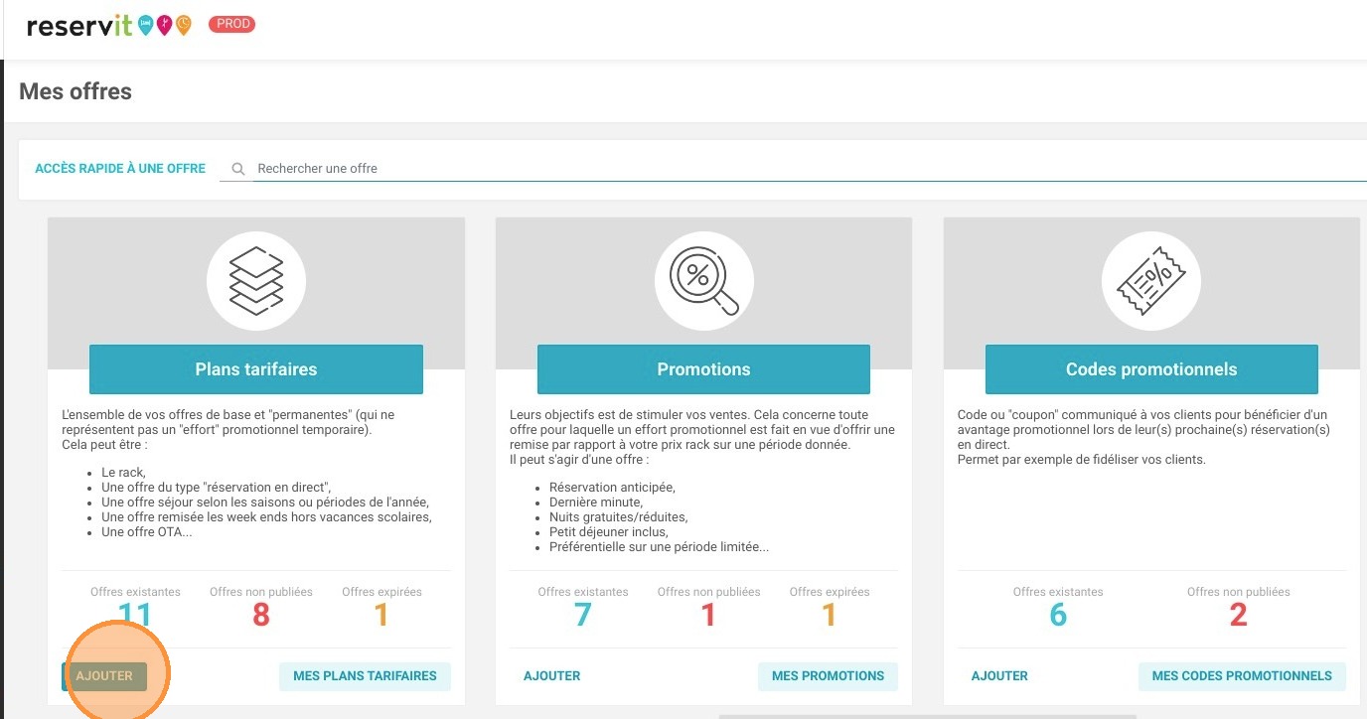Image resolution: width=1367 pixels, height=719 pixels.
Task: Click the stacked layers icon for Plans tarifaires
Action: (x=256, y=281)
